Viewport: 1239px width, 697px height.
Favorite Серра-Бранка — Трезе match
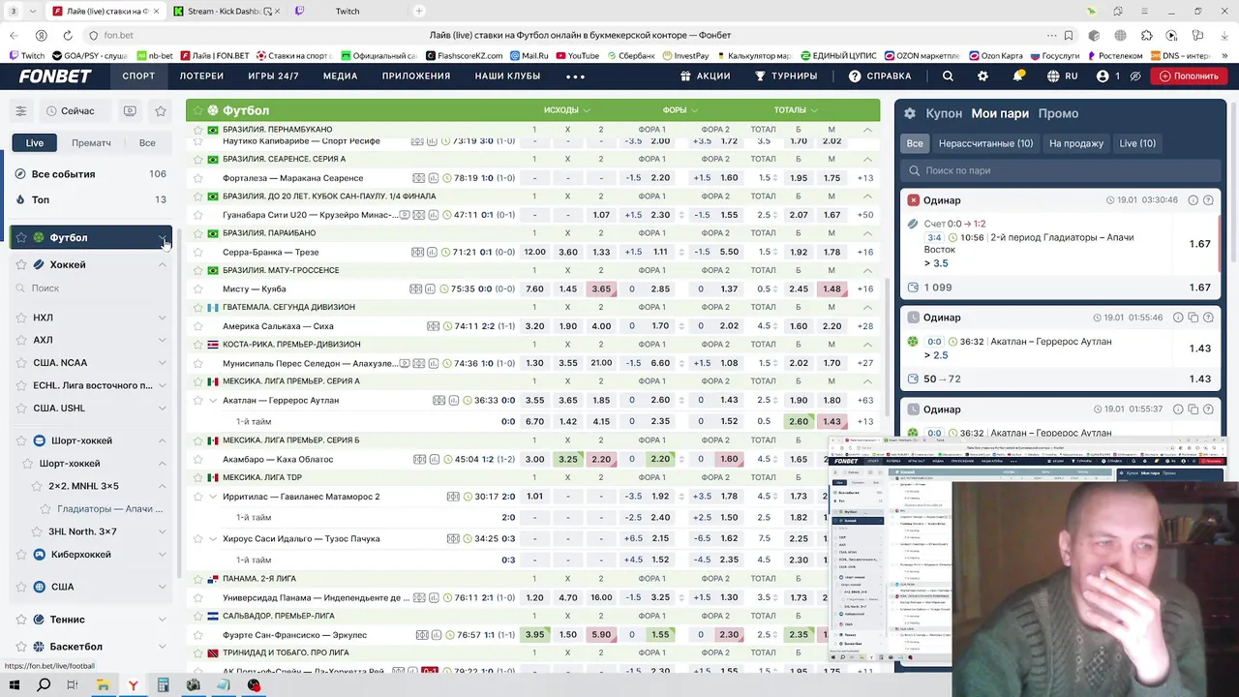coord(198,252)
